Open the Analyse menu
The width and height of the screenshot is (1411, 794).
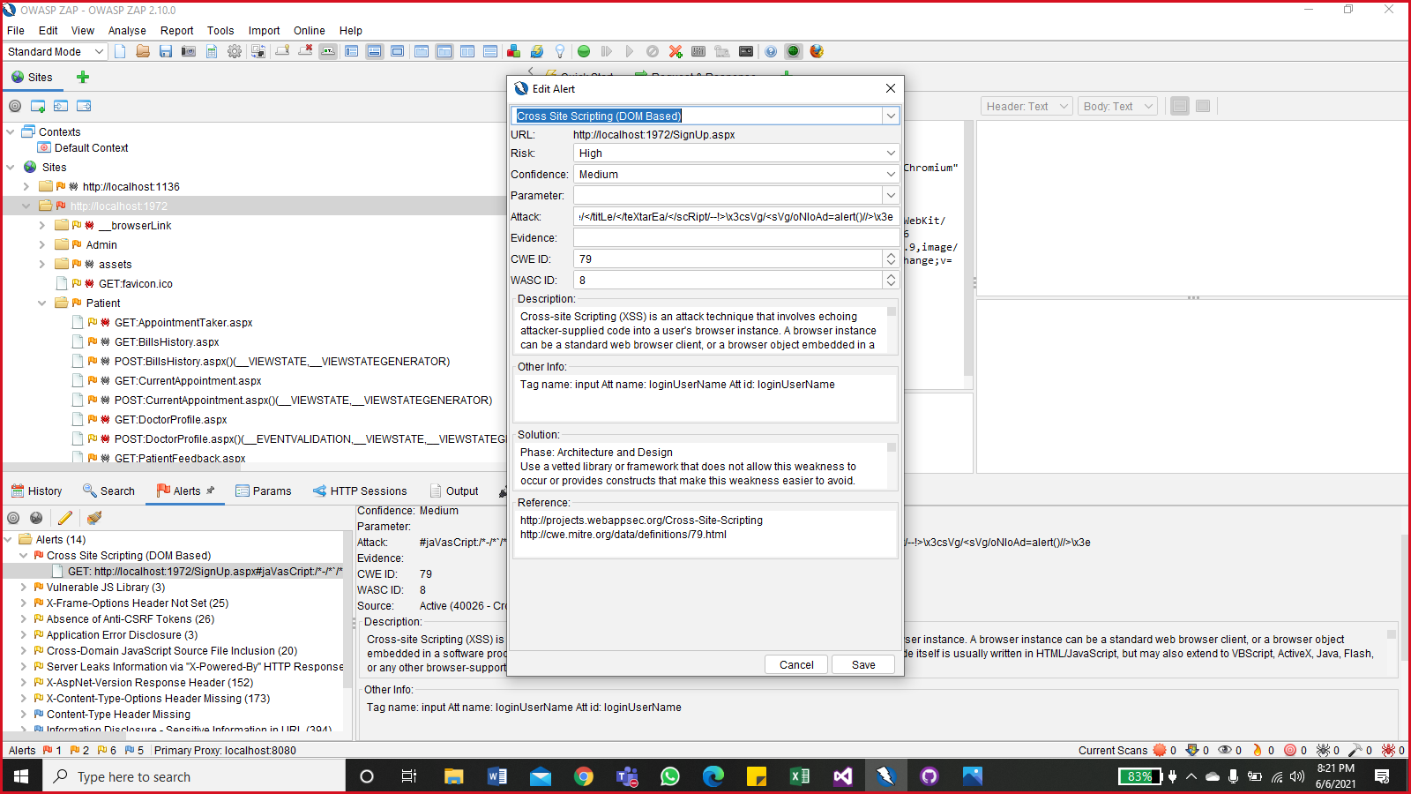(127, 30)
